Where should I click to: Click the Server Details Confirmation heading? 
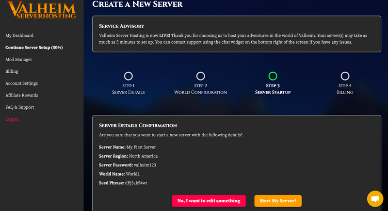pyautogui.click(x=138, y=126)
